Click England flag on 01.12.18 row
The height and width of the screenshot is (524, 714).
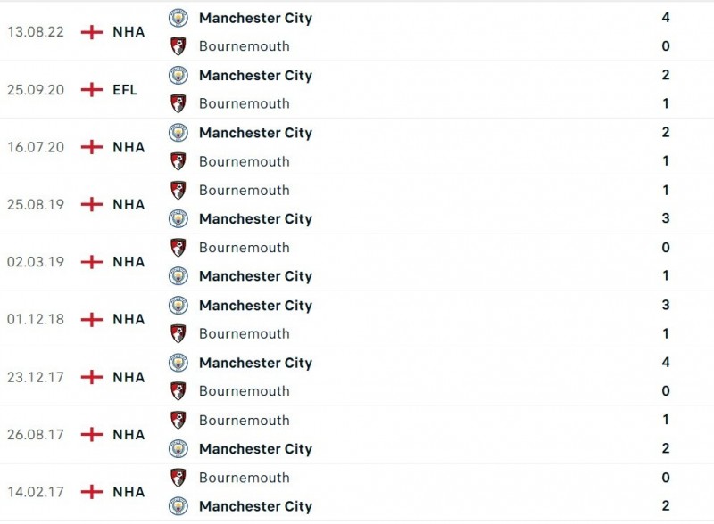tap(91, 319)
